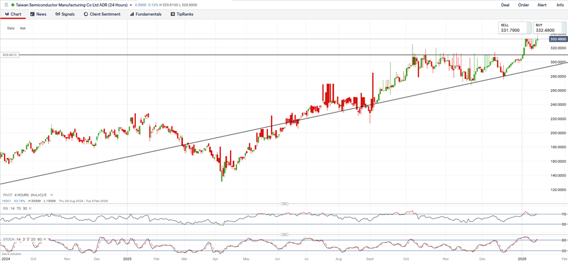This screenshot has height=261, width=568.
Task: Select the Chart tab label
Action: (16, 14)
